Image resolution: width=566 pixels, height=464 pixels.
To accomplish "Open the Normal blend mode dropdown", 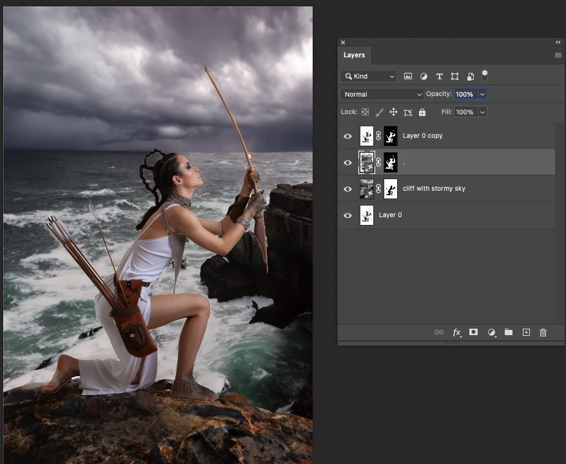I will click(381, 93).
